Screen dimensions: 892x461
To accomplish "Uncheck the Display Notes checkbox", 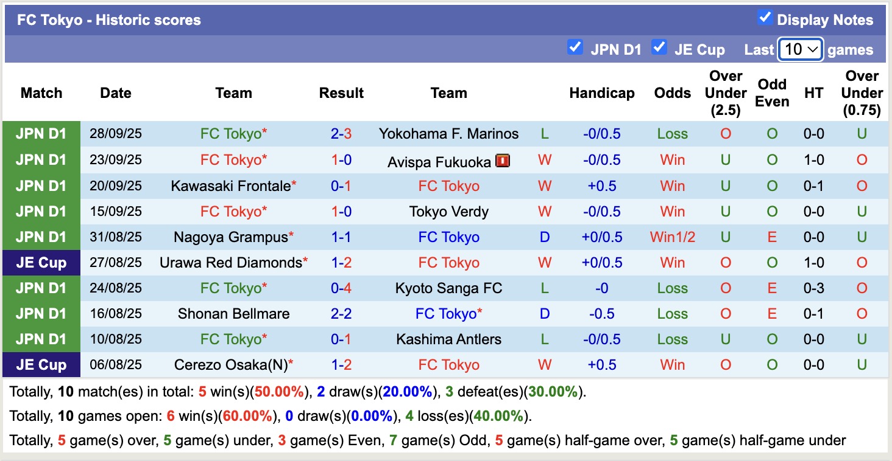I will [x=765, y=18].
